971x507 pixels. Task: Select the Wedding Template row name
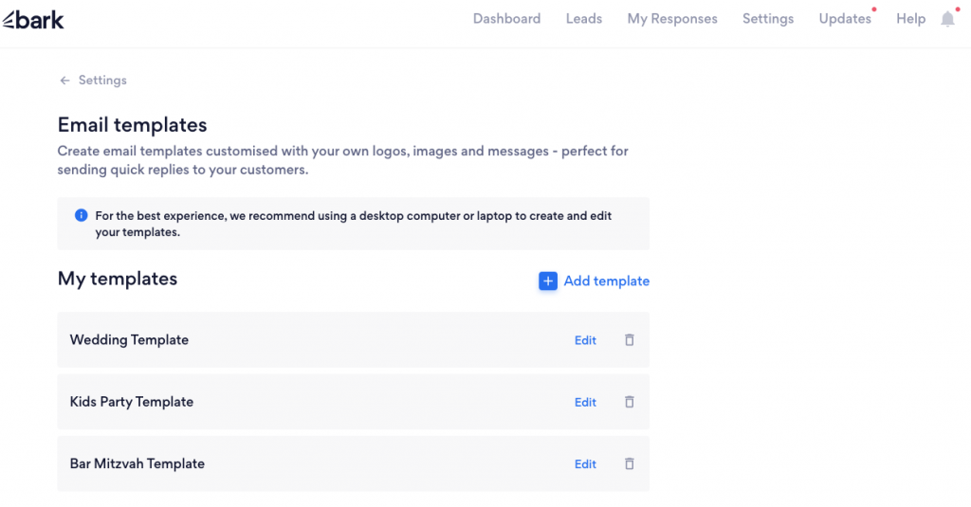[x=129, y=340]
